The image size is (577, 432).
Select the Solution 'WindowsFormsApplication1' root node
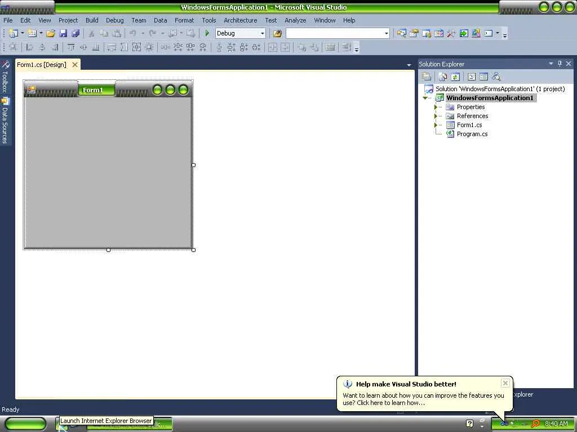[500, 89]
